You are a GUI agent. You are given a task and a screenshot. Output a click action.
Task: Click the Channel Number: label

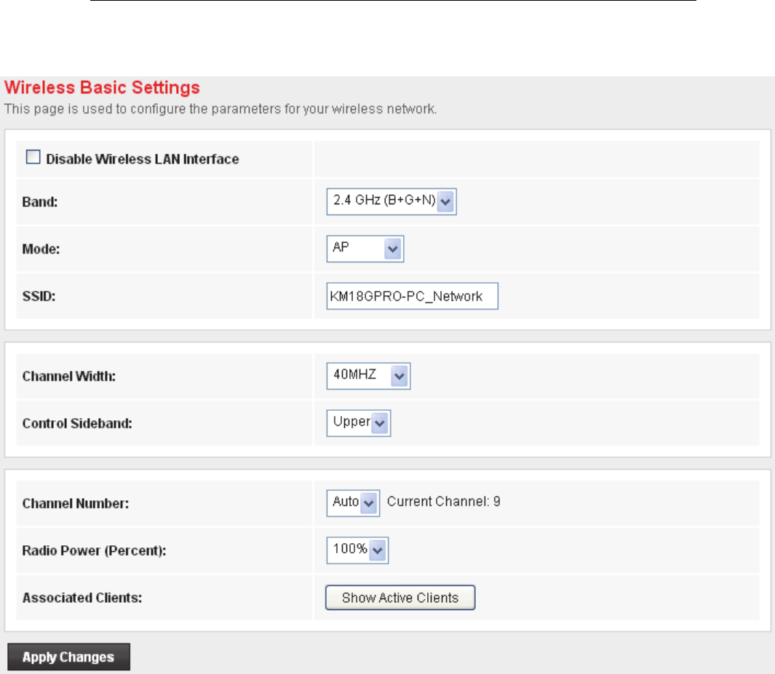tap(76, 503)
